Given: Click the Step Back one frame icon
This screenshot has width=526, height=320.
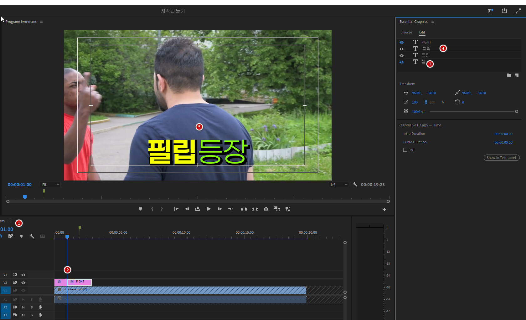Looking at the screenshot, I should pyautogui.click(x=187, y=209).
